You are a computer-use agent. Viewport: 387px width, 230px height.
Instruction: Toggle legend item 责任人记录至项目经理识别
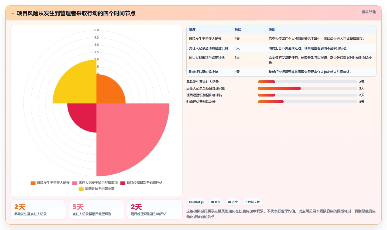click(95, 183)
